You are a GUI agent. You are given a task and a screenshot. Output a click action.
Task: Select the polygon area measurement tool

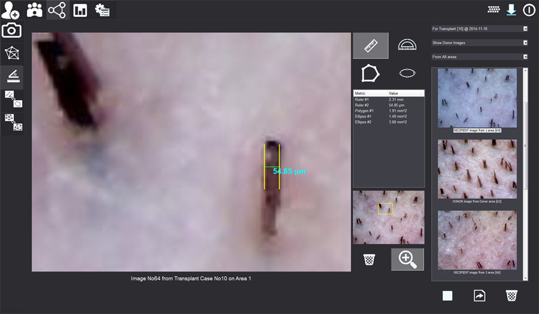coord(370,73)
